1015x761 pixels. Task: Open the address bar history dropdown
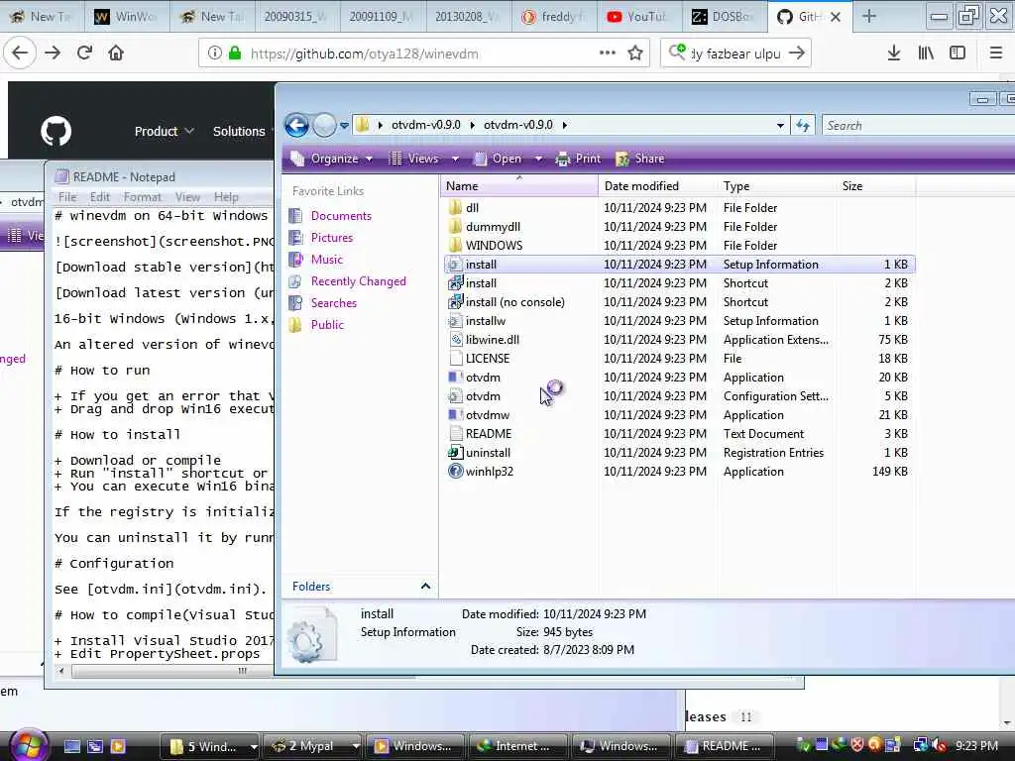pyautogui.click(x=781, y=126)
